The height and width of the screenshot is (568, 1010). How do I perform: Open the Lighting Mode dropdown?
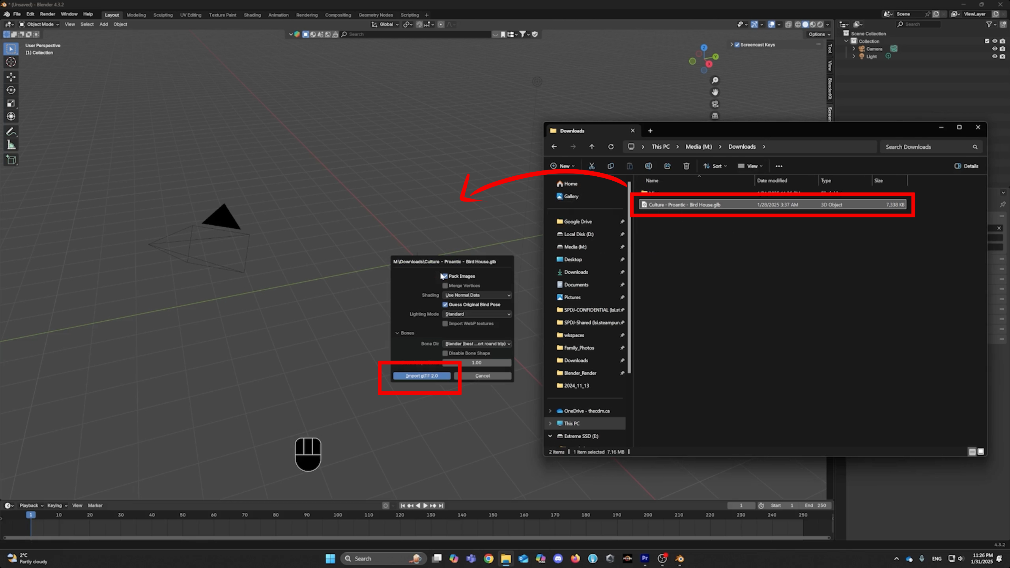click(x=476, y=314)
